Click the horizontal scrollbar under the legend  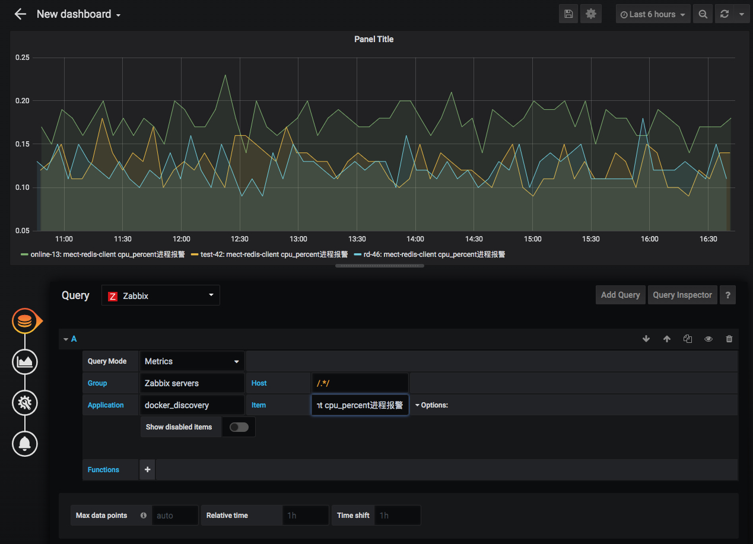(380, 266)
